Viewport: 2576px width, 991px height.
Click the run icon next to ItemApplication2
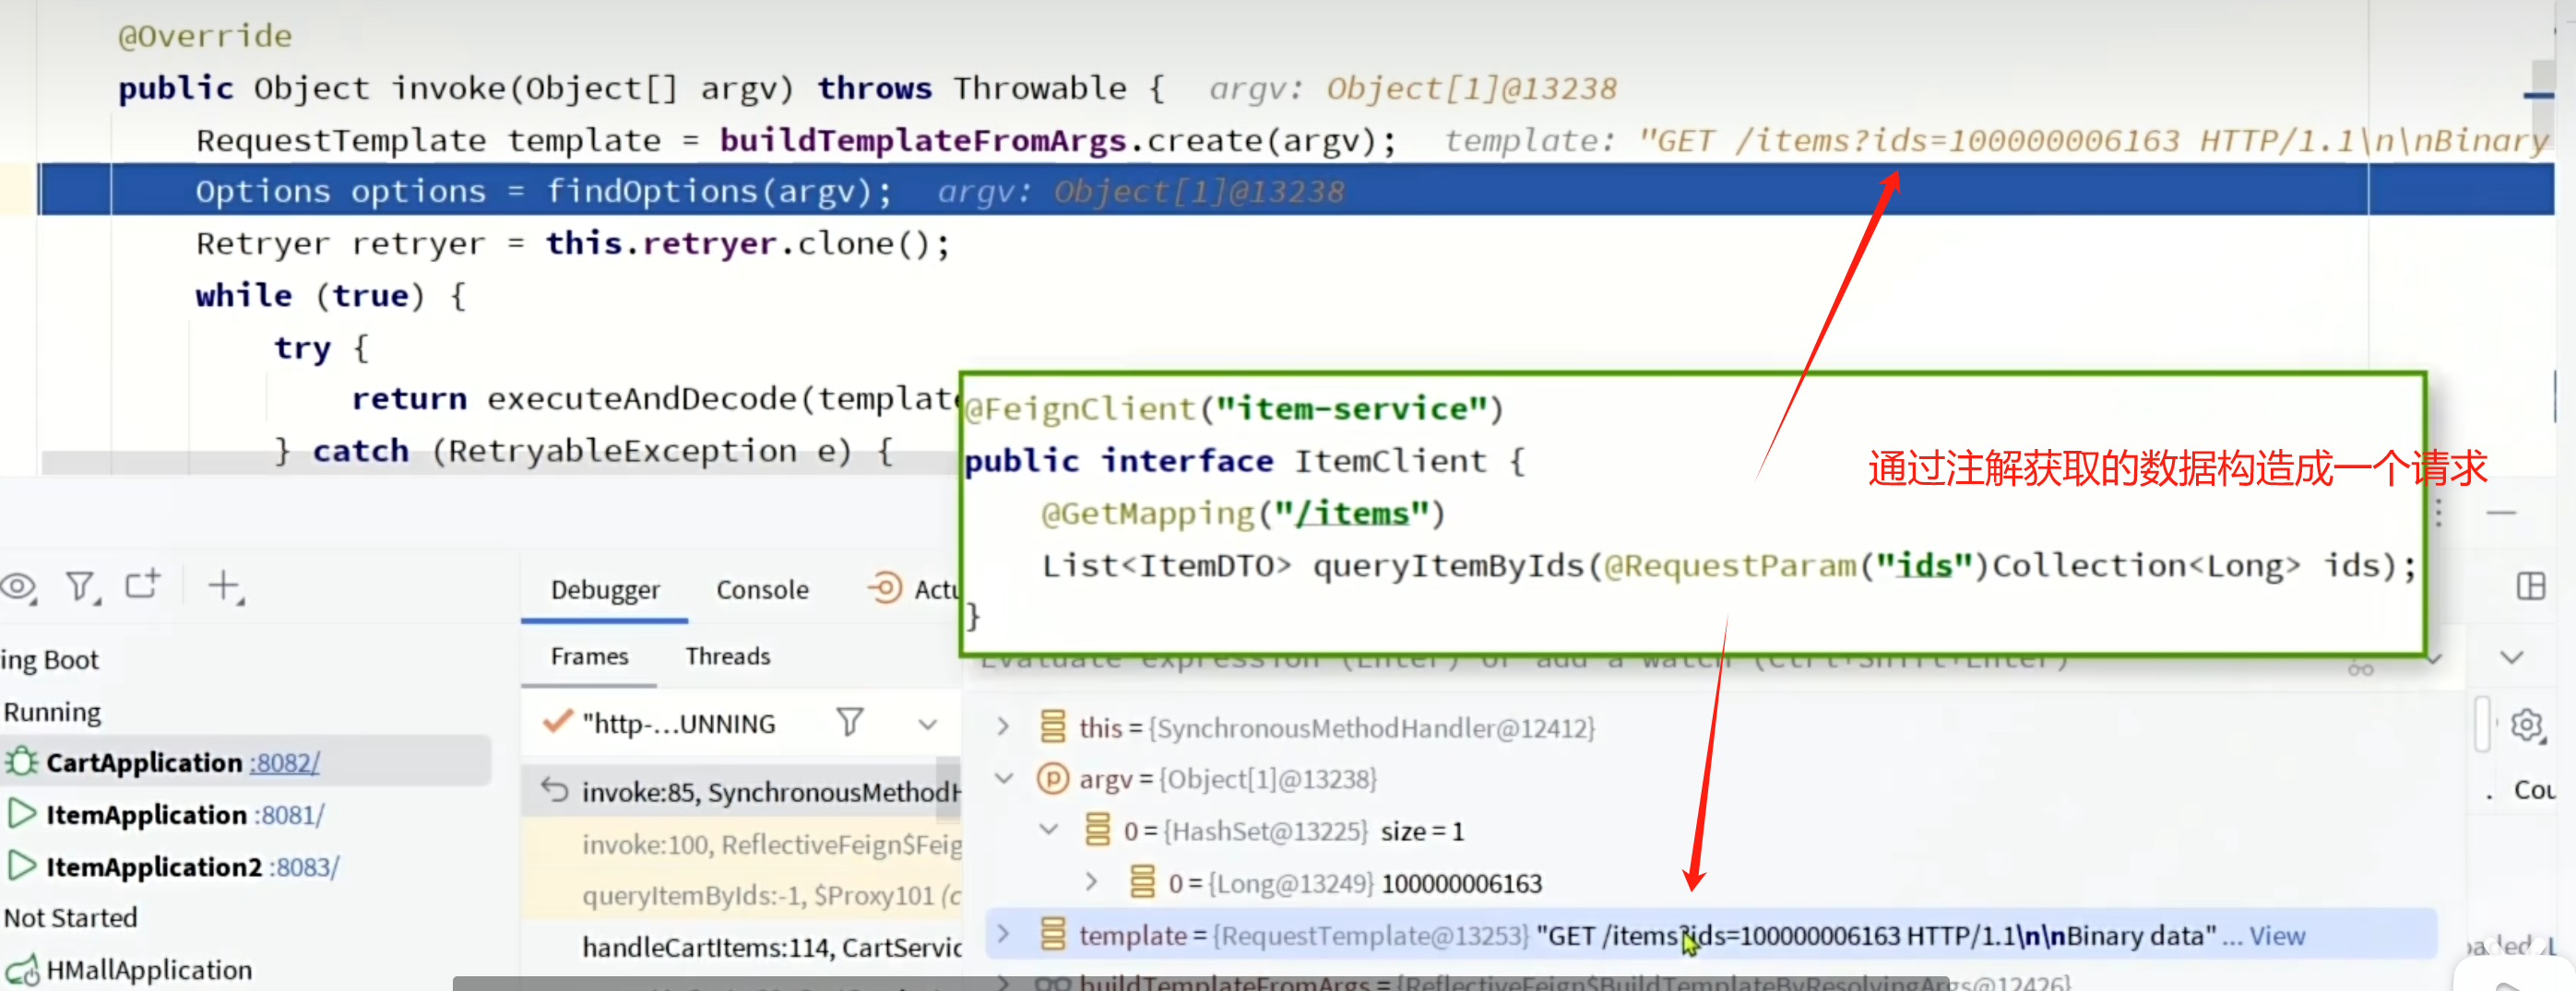click(x=21, y=866)
